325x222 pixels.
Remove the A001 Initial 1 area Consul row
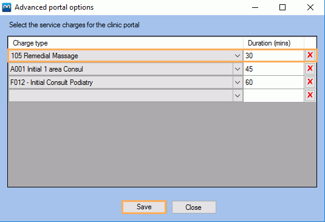pyautogui.click(x=310, y=69)
